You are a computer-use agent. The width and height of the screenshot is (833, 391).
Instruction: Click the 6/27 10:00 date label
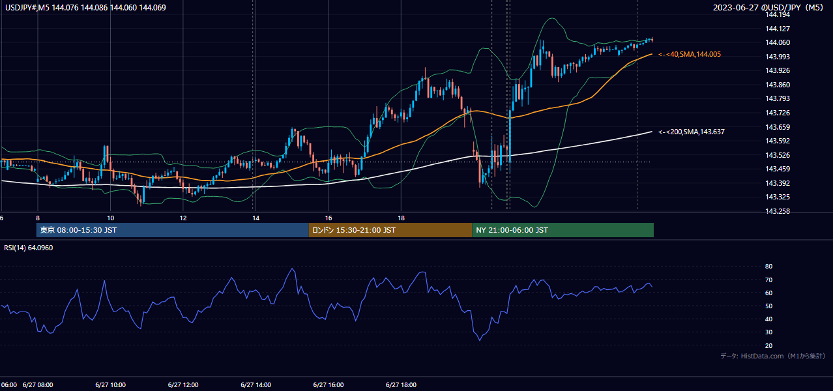[110, 385]
